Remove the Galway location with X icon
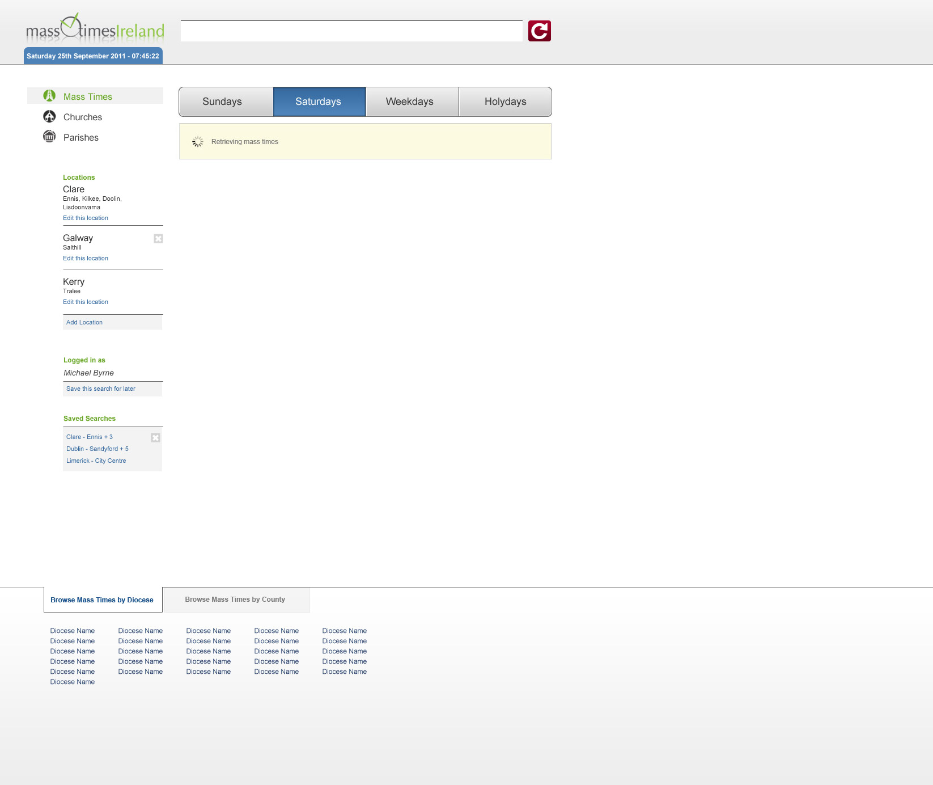This screenshot has height=785, width=933. point(158,239)
